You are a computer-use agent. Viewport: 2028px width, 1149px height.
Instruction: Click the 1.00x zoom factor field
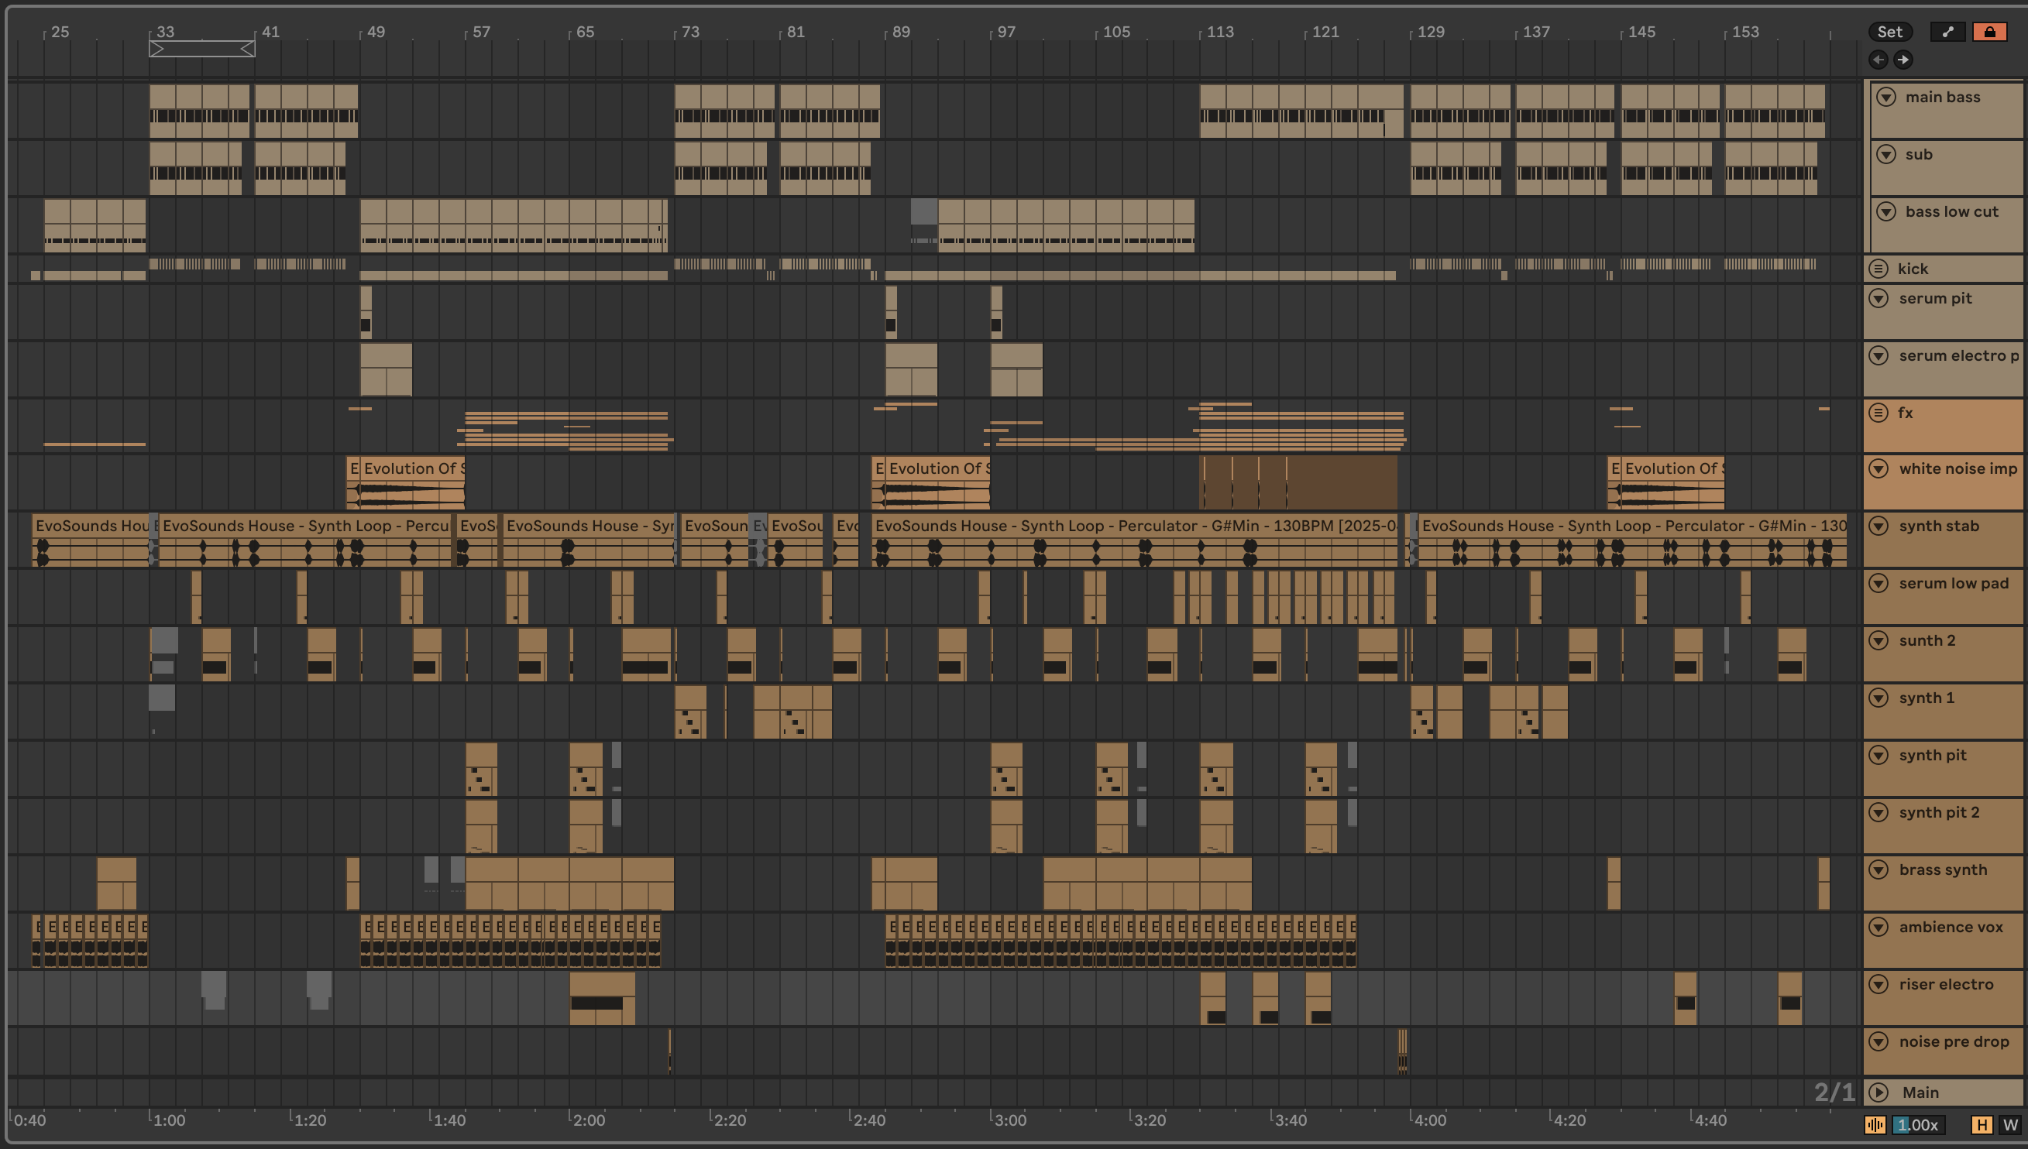[1919, 1125]
